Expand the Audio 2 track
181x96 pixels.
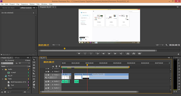53,85
